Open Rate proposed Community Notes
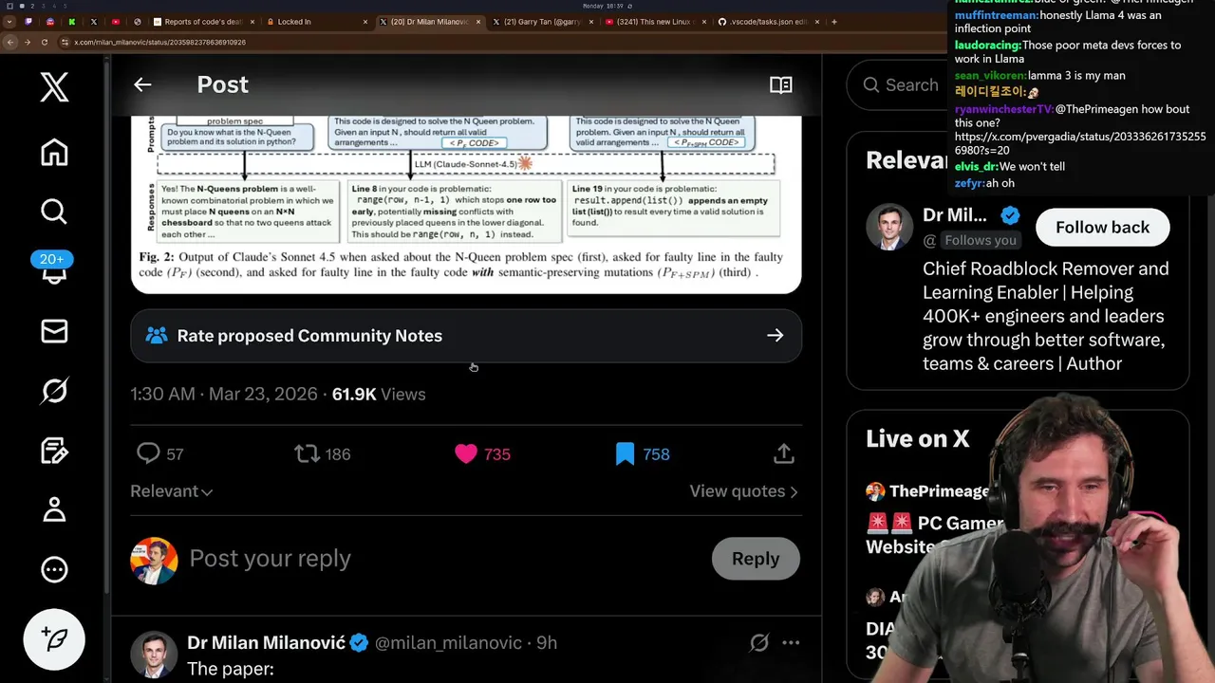1215x683 pixels. [466, 336]
